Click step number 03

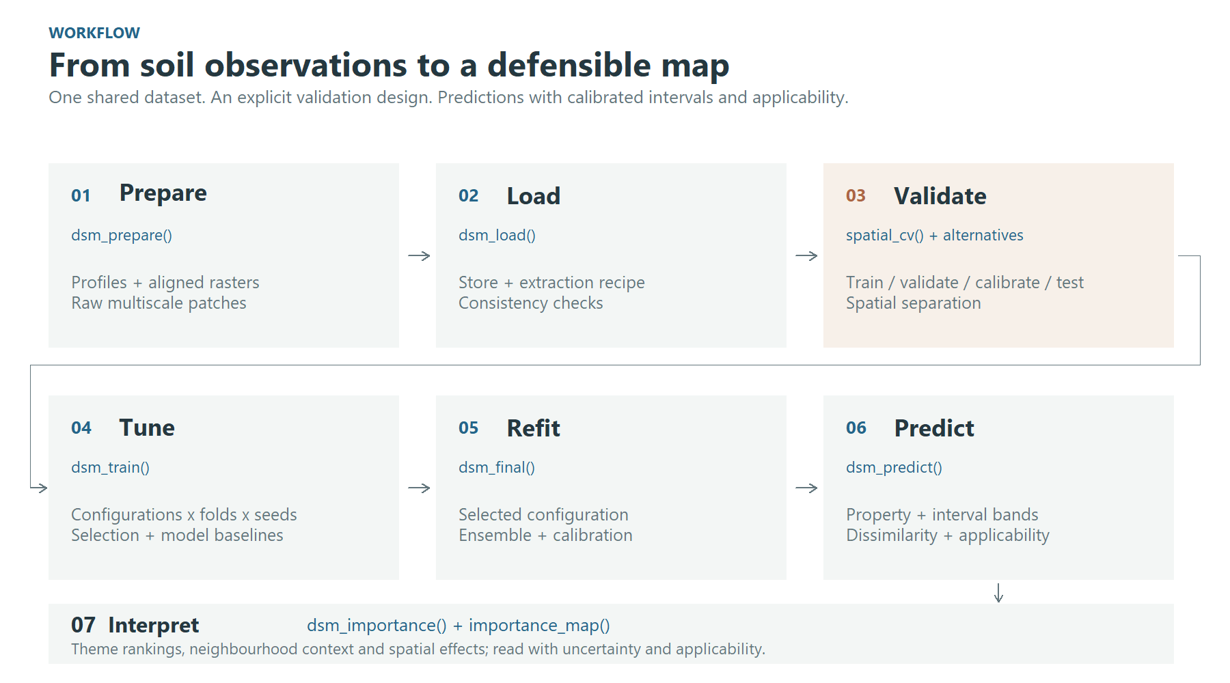pyautogui.click(x=856, y=196)
